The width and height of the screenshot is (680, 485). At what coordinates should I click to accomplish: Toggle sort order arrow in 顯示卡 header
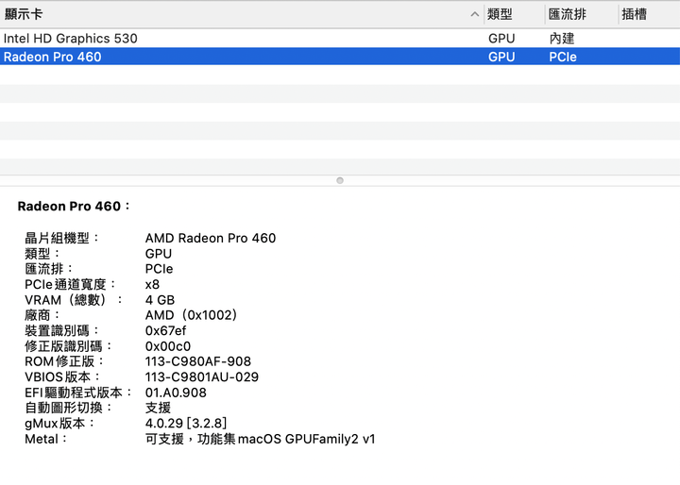click(x=475, y=14)
